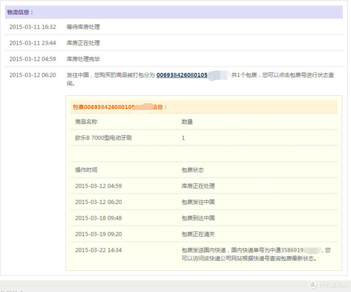Select timestamp 2015-03-19 09:20
351x292 pixels.
pos(98,234)
